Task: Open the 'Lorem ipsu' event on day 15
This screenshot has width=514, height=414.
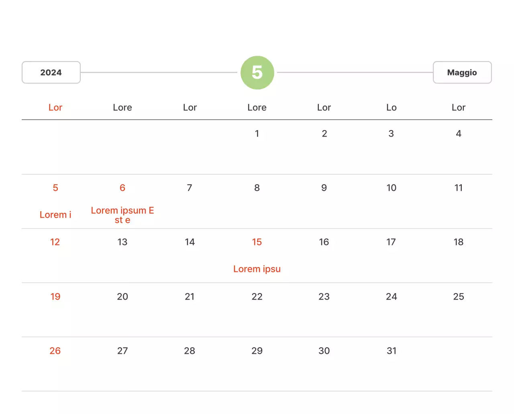Action: (257, 269)
